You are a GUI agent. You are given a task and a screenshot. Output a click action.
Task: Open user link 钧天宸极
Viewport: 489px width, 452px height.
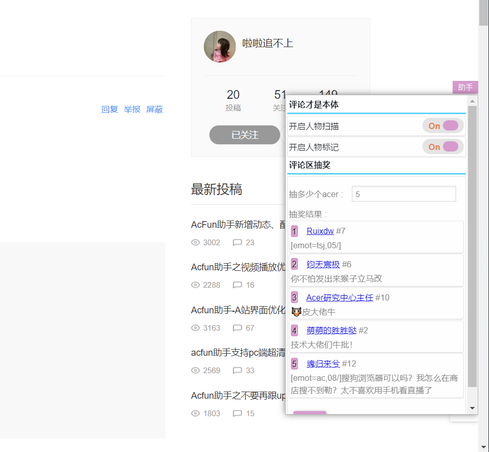click(x=323, y=264)
